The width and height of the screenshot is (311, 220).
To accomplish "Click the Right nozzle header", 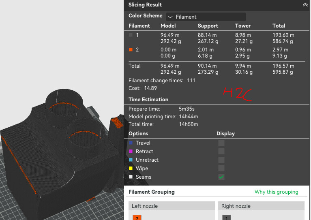I will (262, 206).
